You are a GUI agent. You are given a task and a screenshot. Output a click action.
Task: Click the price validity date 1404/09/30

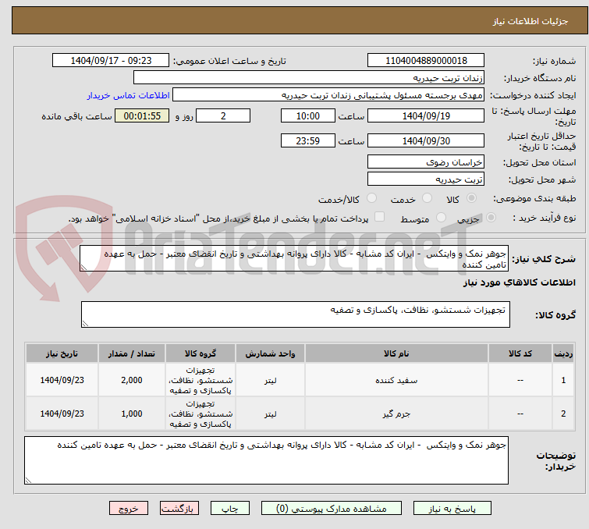426,141
